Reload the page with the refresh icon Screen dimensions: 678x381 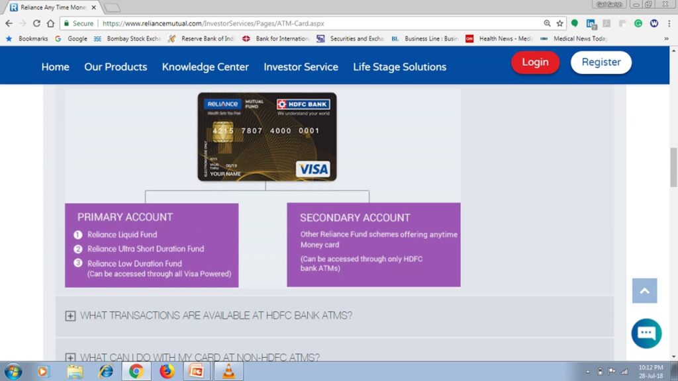[x=36, y=23]
